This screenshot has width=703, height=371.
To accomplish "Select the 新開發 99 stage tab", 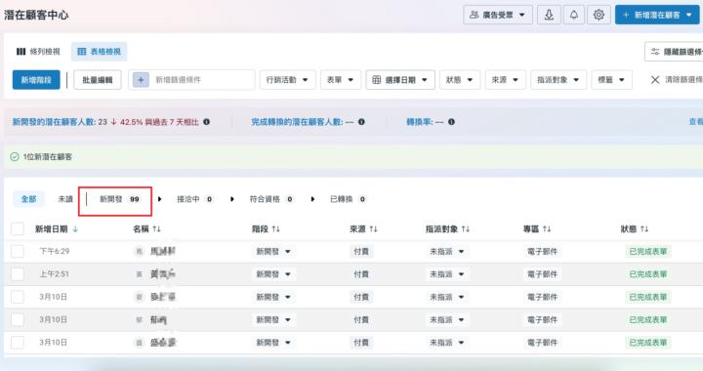I will click(x=119, y=199).
